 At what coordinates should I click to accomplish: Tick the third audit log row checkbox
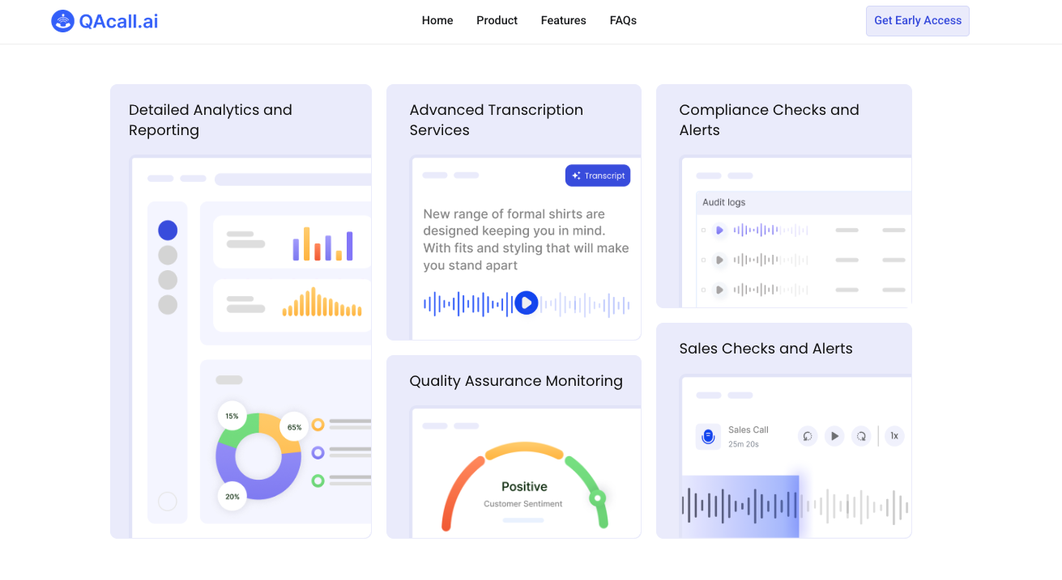[x=703, y=290]
